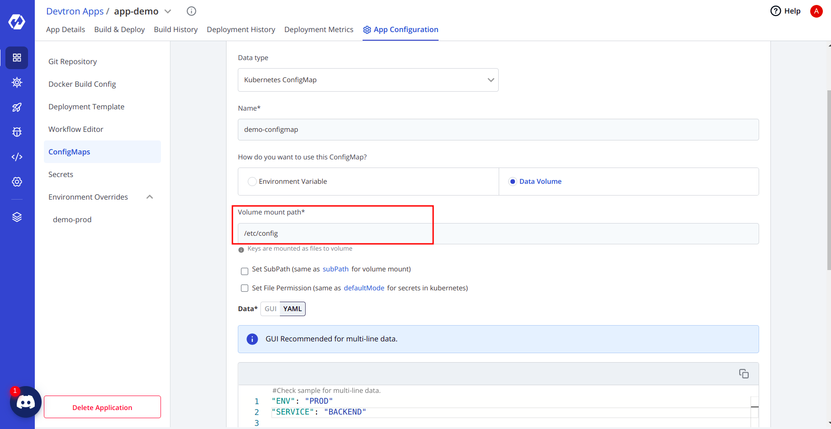831x429 pixels.
Task: Open the defaultMode documentation link
Action: point(364,288)
